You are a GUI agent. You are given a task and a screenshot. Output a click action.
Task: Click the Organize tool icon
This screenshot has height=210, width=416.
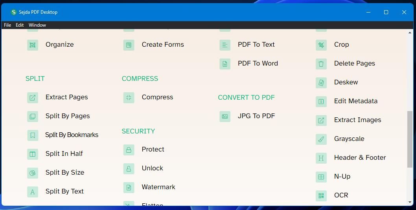coord(33,45)
